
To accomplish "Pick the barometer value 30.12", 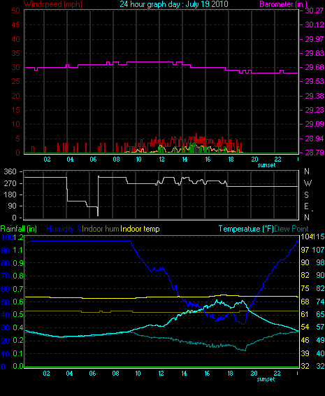I will click(315, 24).
